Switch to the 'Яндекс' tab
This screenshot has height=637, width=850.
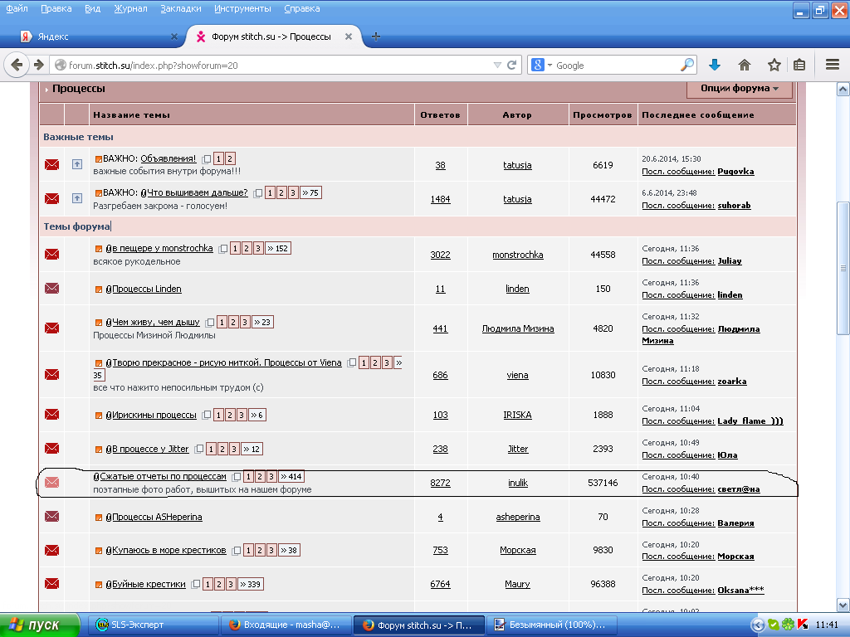click(x=91, y=36)
